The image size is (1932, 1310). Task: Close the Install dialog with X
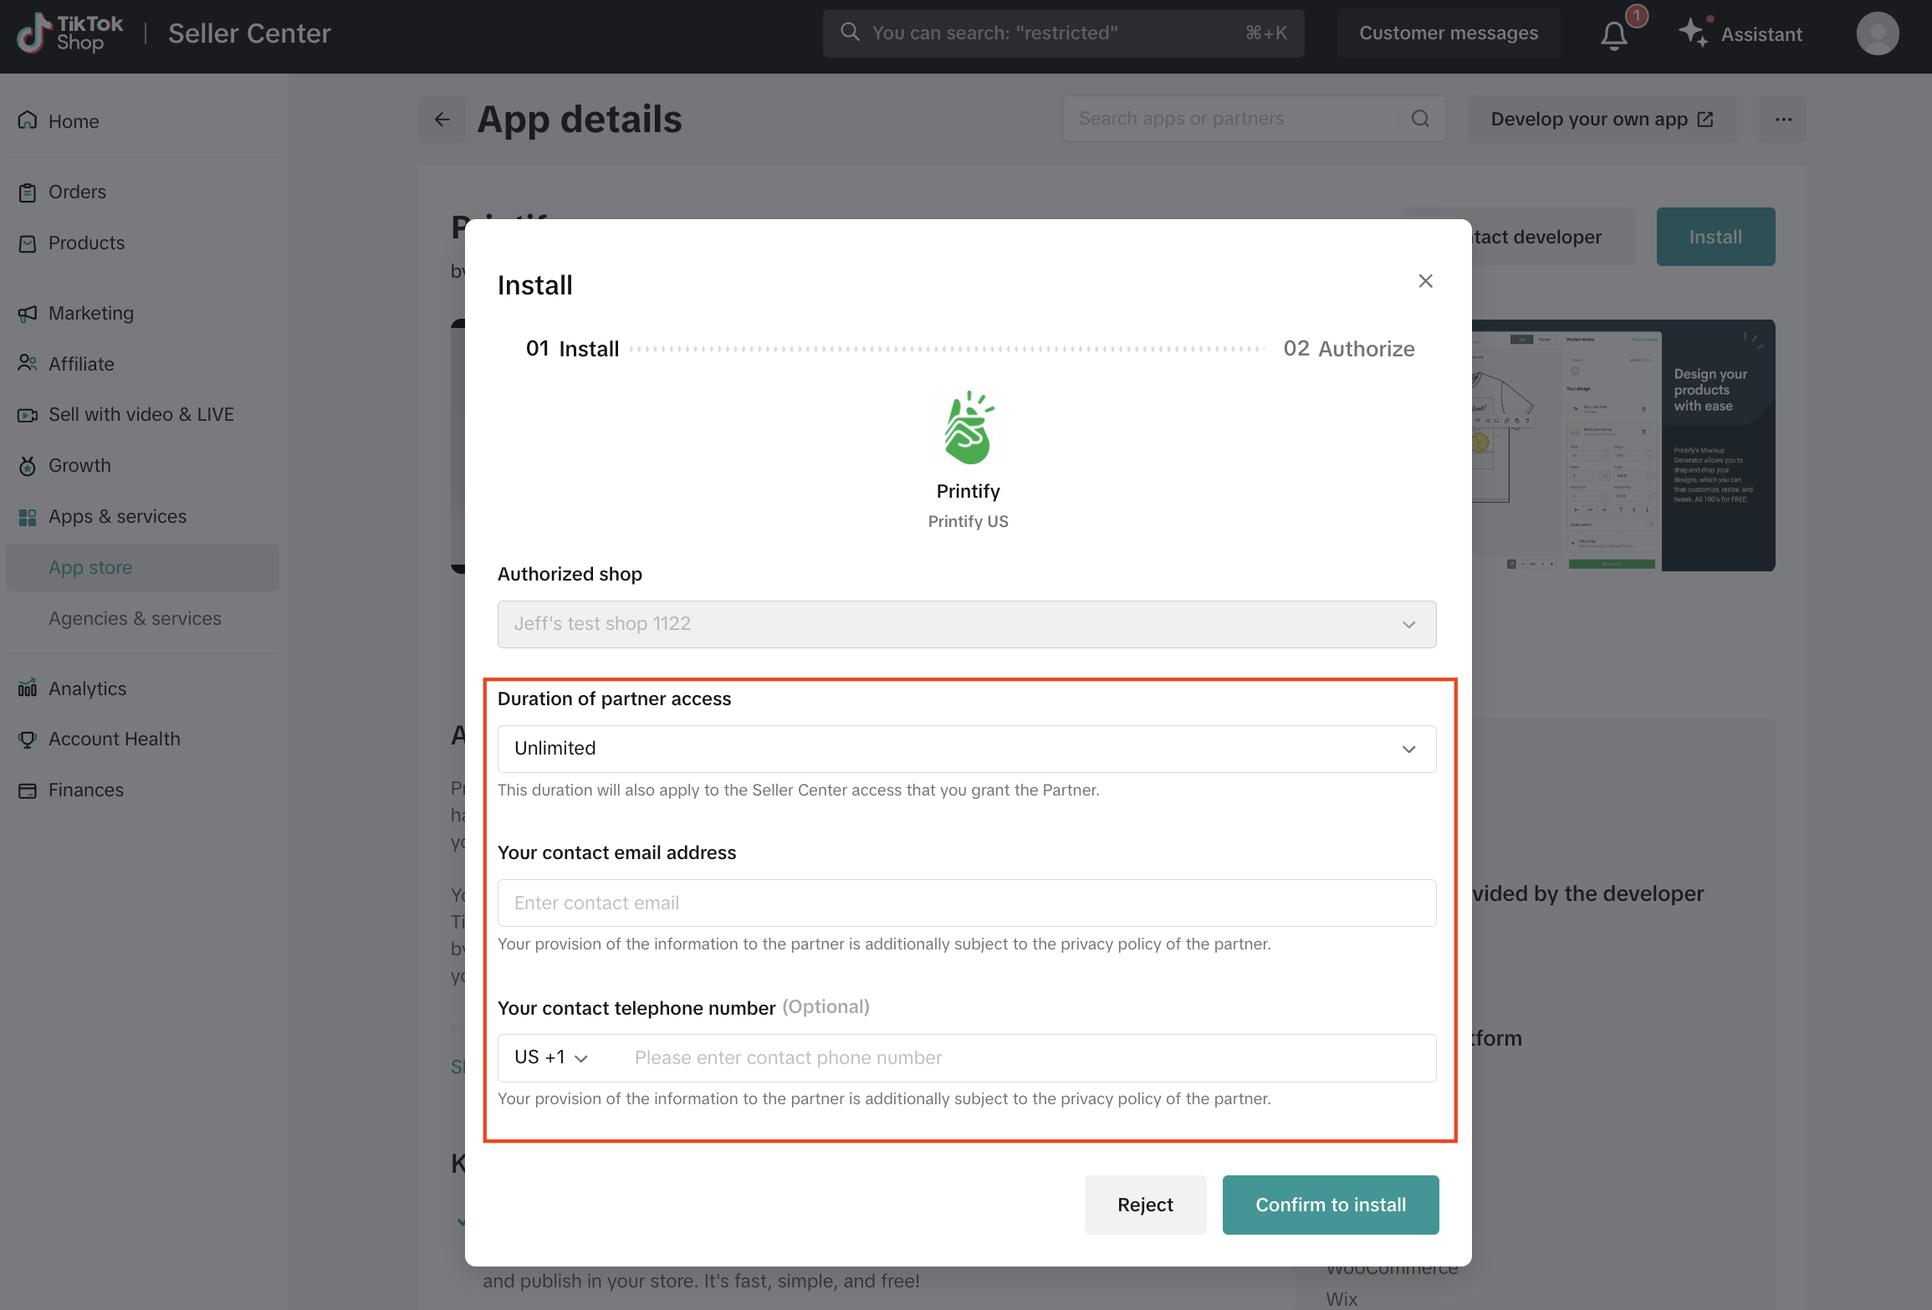(x=1426, y=281)
